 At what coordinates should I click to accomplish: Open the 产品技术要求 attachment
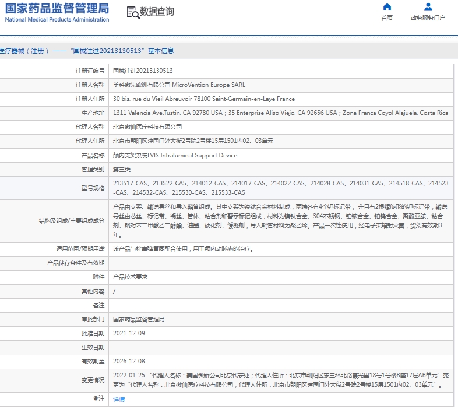[x=131, y=276]
